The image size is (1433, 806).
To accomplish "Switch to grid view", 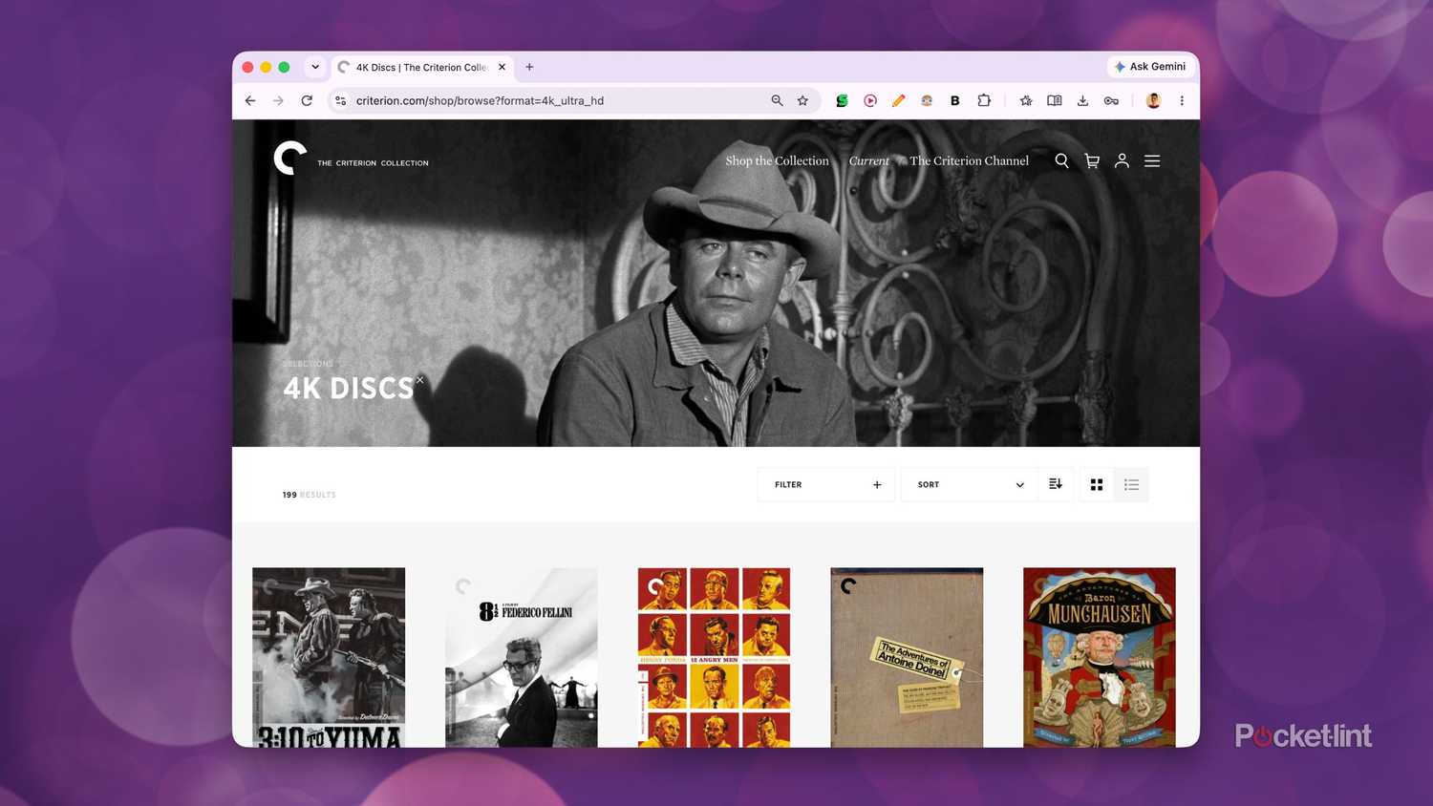I will point(1097,485).
